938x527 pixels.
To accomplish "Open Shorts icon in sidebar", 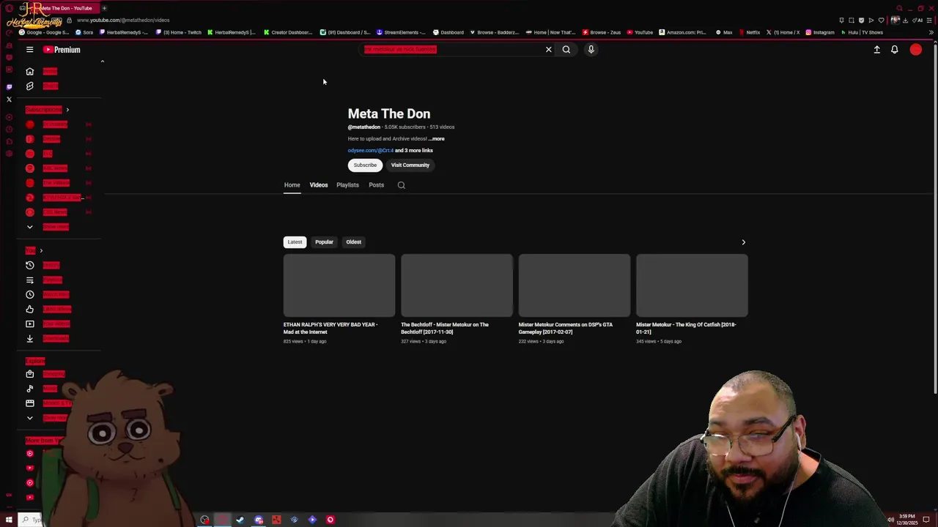I will tap(30, 86).
